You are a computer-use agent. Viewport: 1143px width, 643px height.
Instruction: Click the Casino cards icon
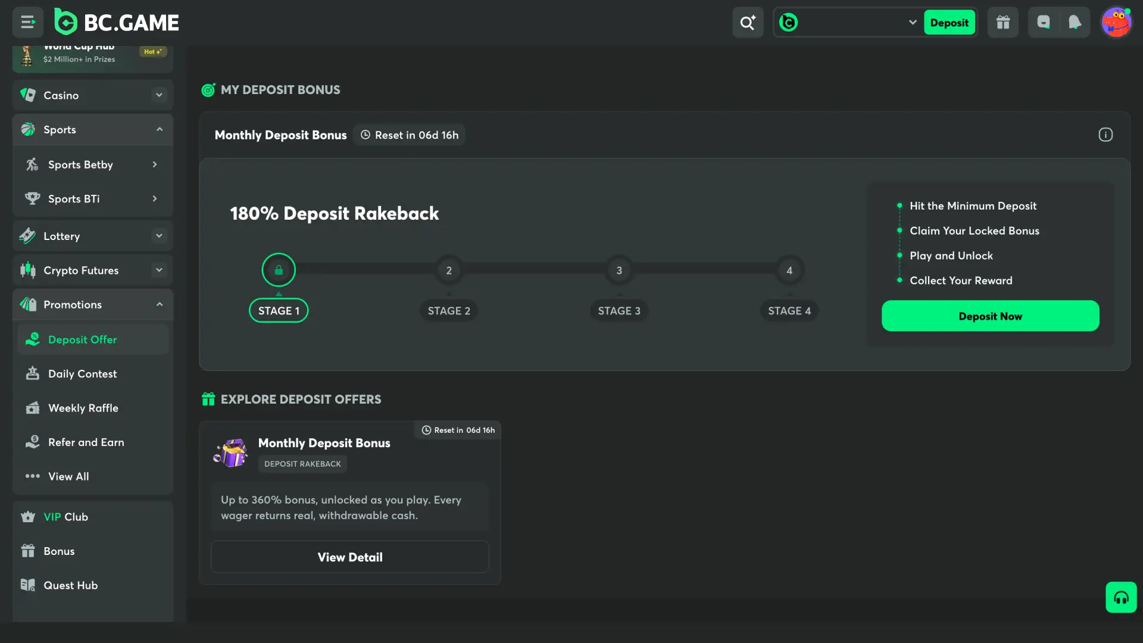(x=28, y=95)
